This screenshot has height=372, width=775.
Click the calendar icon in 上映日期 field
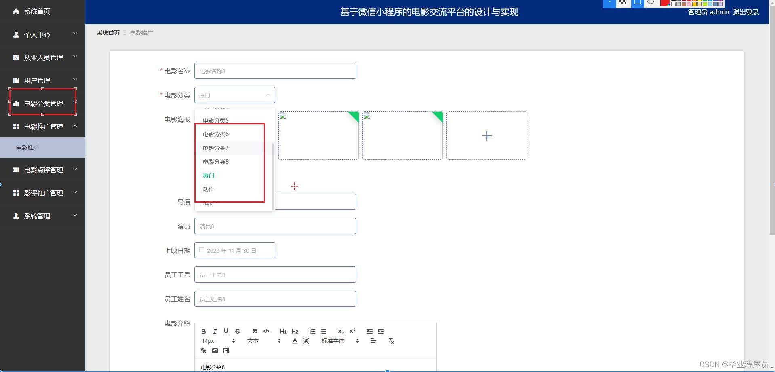(x=202, y=250)
